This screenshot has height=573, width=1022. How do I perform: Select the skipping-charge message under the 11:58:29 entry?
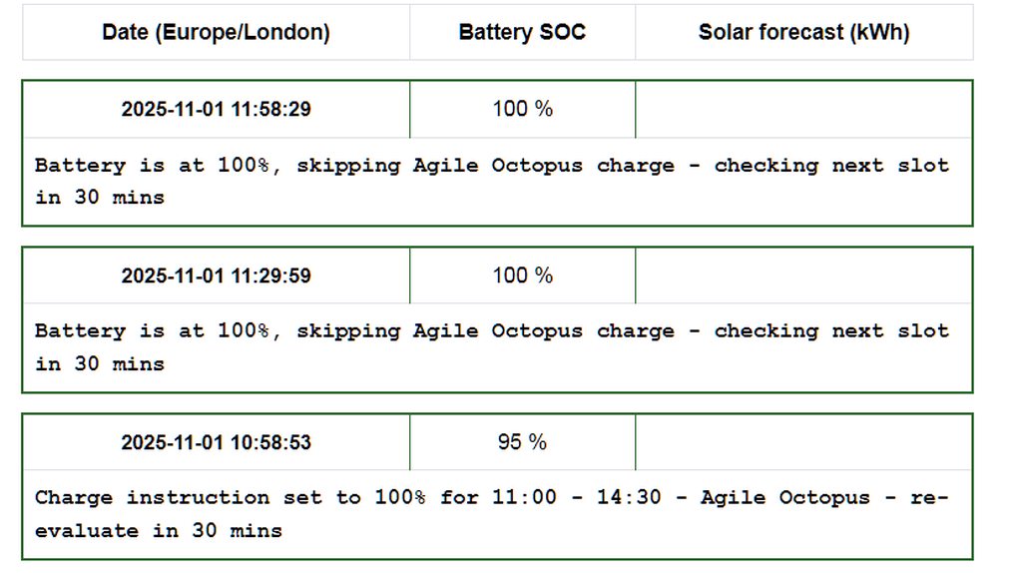click(491, 166)
